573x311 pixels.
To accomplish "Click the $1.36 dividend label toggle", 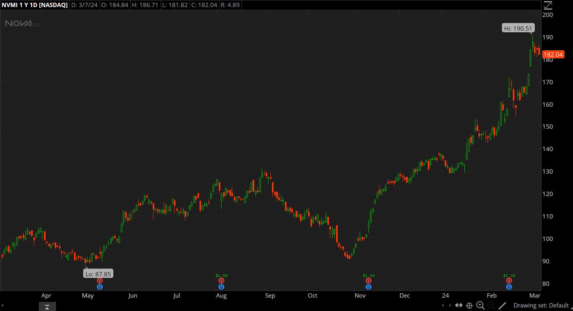I will [x=509, y=275].
